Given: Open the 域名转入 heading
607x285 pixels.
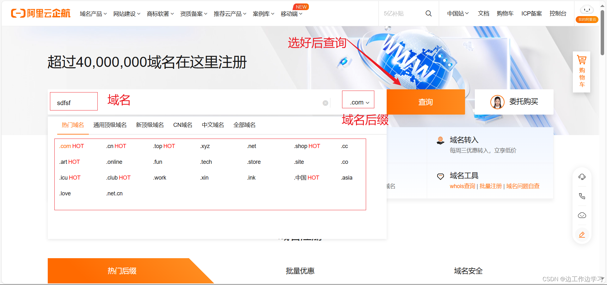Looking at the screenshot, I should 464,140.
